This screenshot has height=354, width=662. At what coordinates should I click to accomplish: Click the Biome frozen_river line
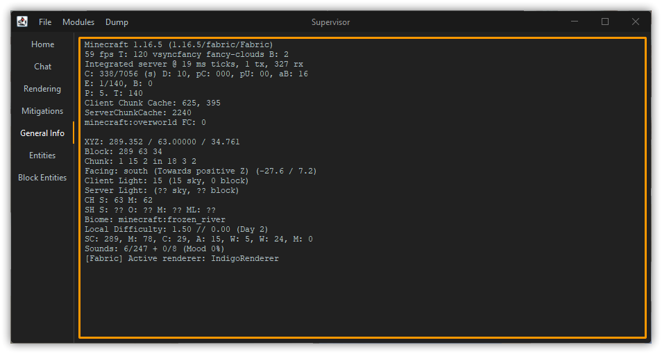coord(155,219)
